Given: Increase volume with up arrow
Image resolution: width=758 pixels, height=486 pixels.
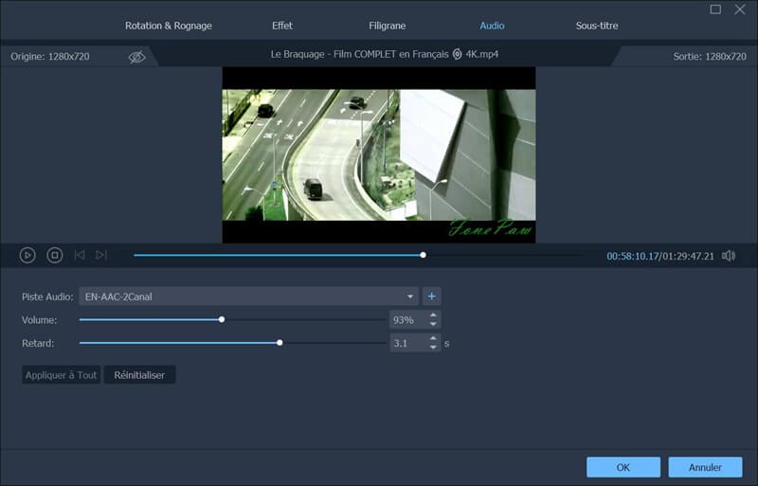Looking at the screenshot, I should (x=433, y=315).
